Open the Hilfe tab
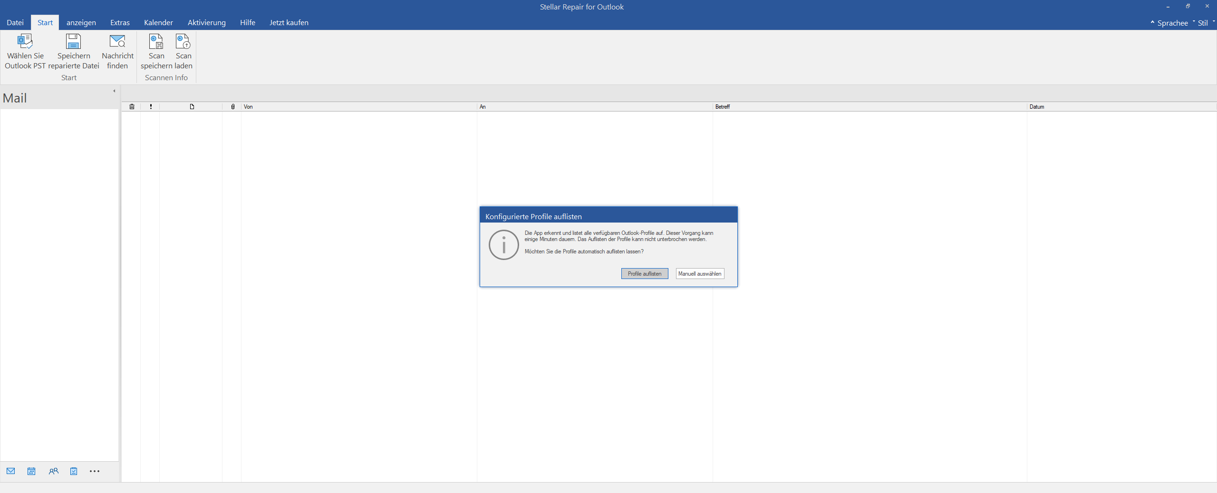 click(x=248, y=23)
